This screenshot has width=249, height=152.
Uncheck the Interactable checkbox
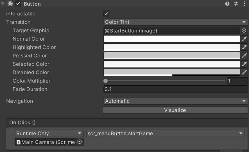point(106,13)
